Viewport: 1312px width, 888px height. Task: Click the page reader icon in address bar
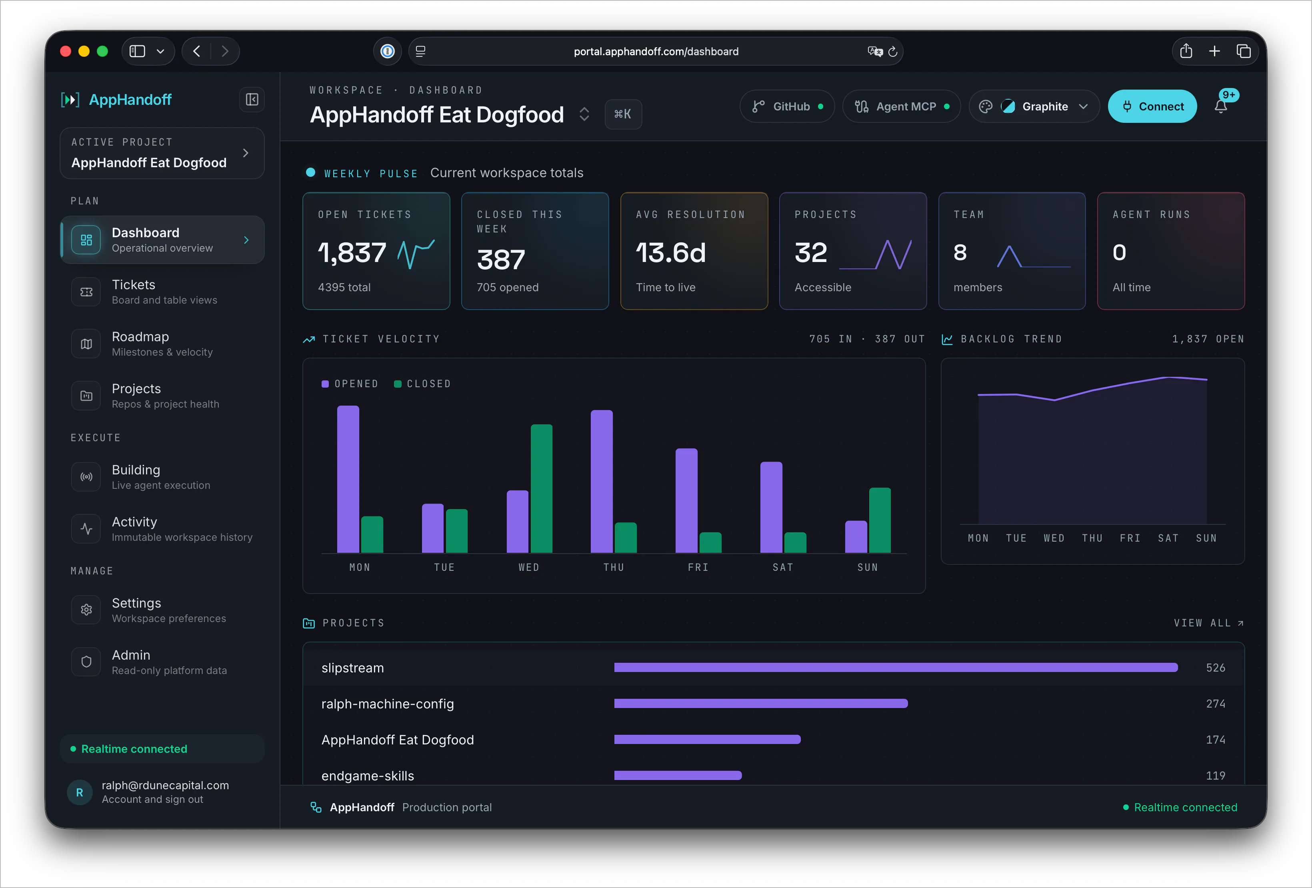[420, 51]
